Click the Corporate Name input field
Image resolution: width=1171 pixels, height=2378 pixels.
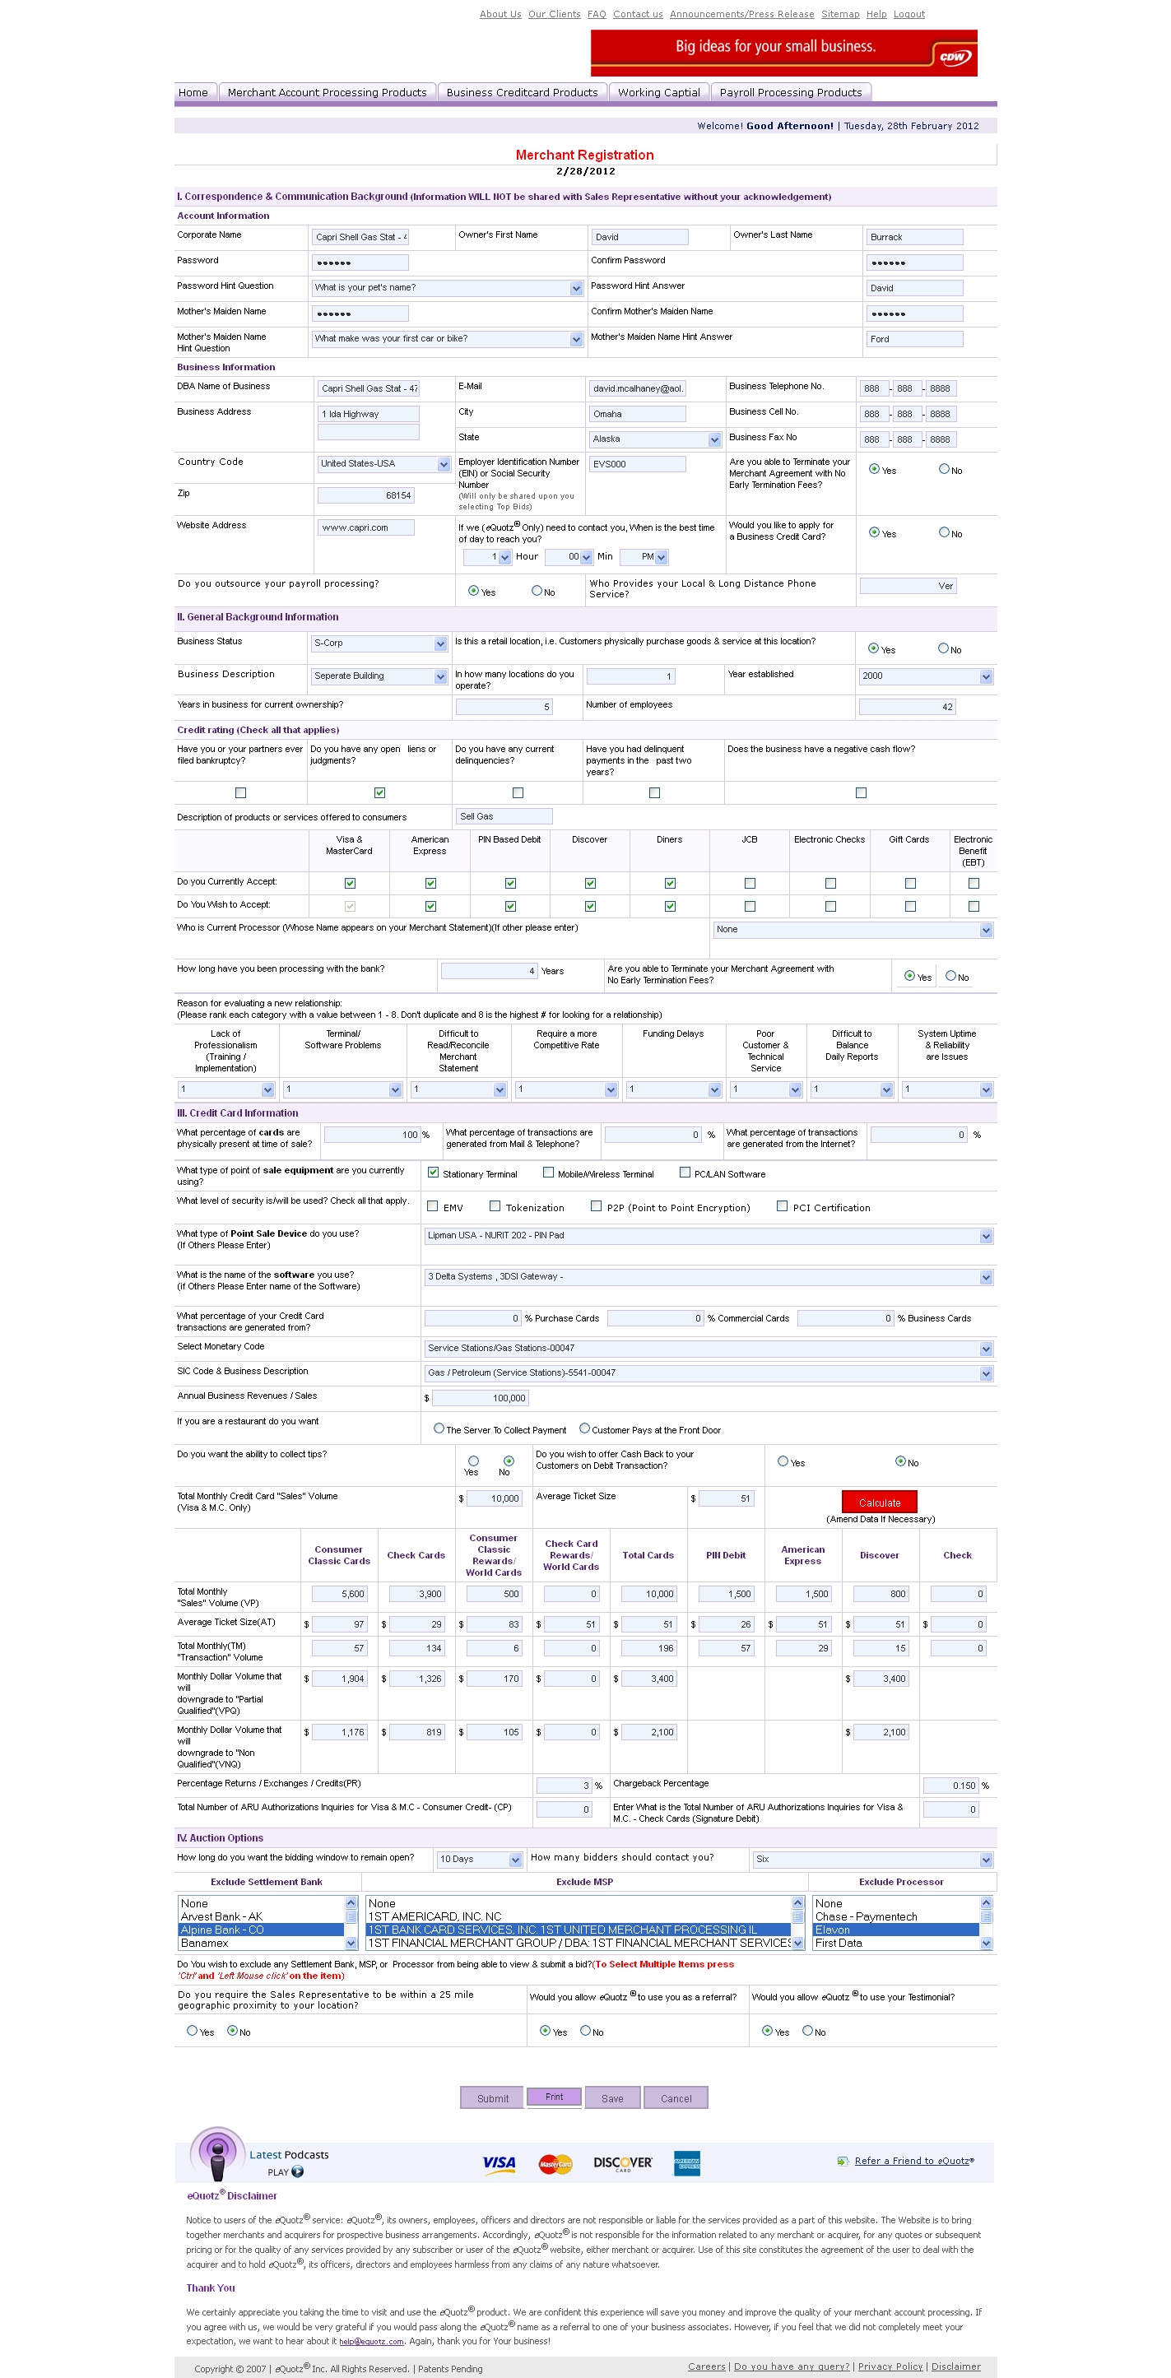[x=360, y=237]
